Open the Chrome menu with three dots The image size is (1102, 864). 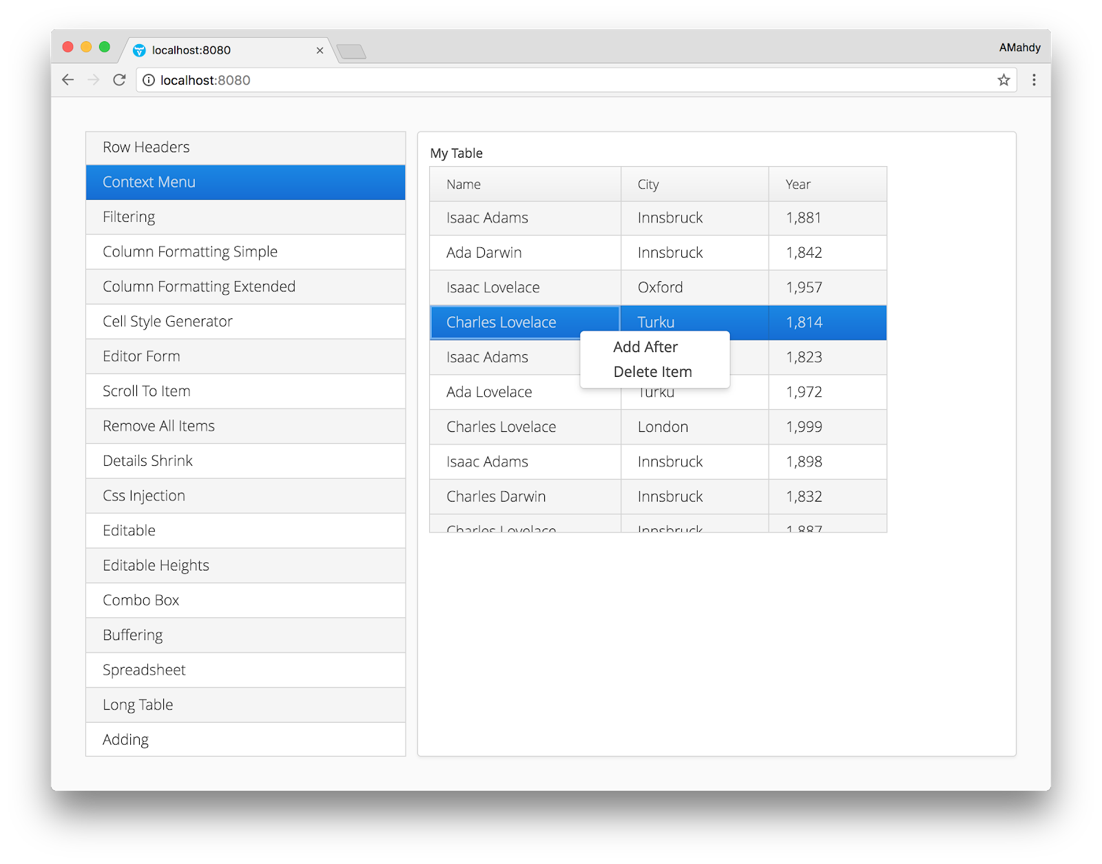tap(1033, 80)
